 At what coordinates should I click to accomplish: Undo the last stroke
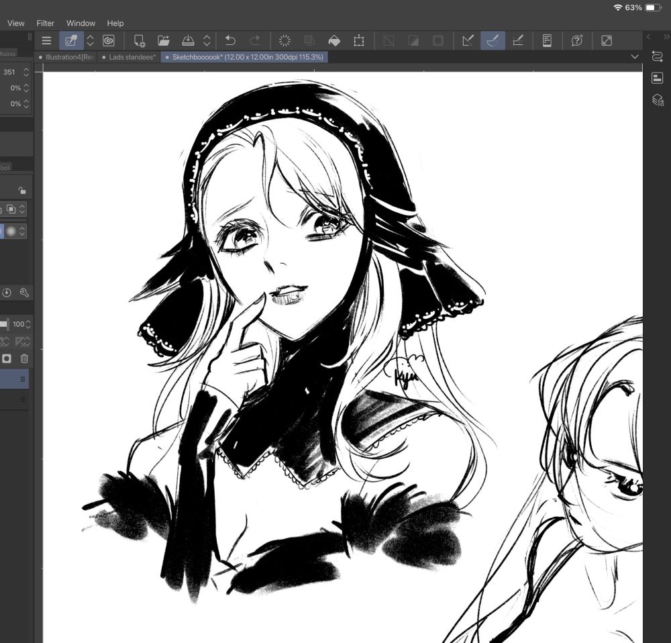coord(230,41)
